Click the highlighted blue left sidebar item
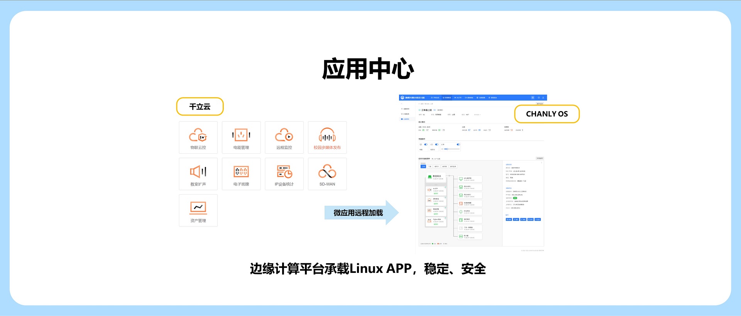This screenshot has height=316, width=741. click(x=406, y=119)
